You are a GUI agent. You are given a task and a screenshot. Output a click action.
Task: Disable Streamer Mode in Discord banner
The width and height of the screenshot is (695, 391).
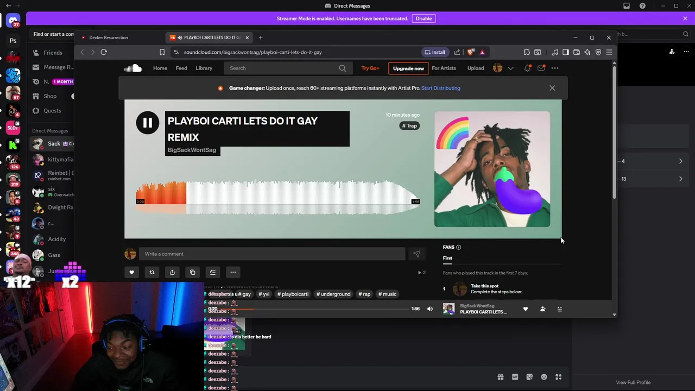[424, 18]
